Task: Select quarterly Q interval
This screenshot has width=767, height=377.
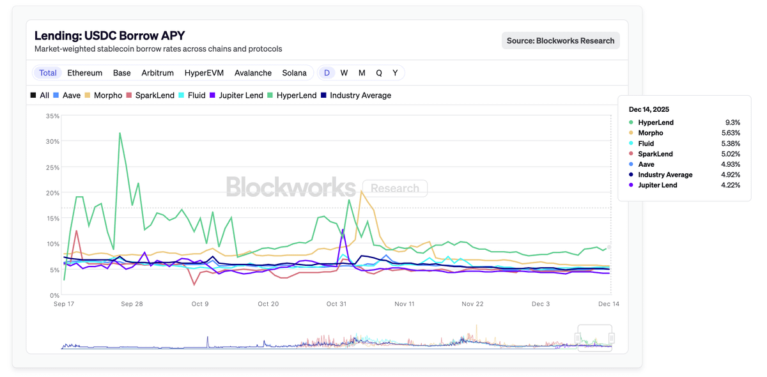Action: coord(379,73)
